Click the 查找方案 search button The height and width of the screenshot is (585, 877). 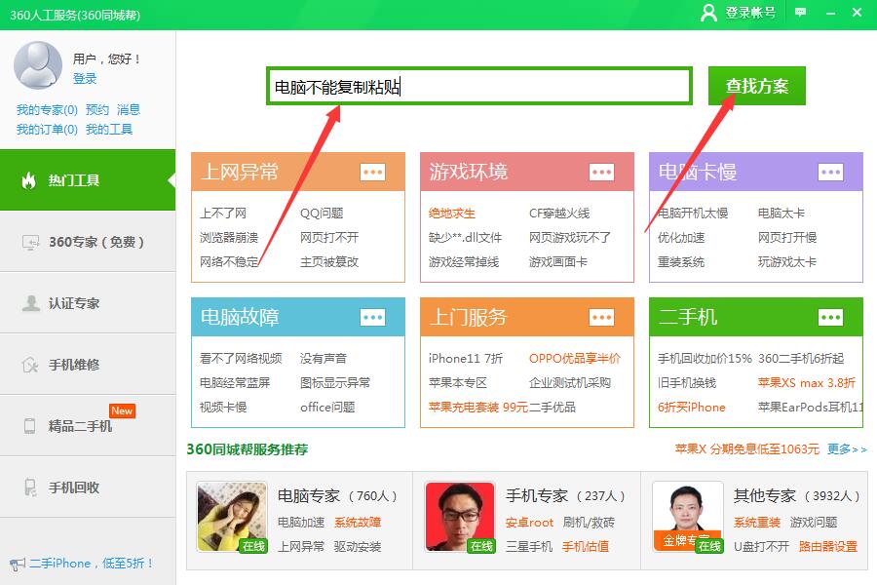point(757,86)
